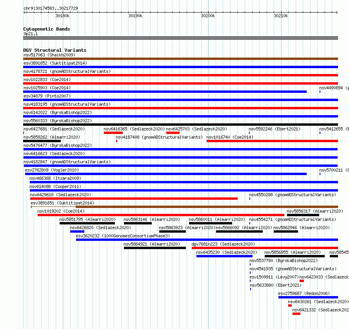Click nsv4182847 gnomADStructuralVariants label
The height and width of the screenshot is (329, 349).
(x=67, y=162)
